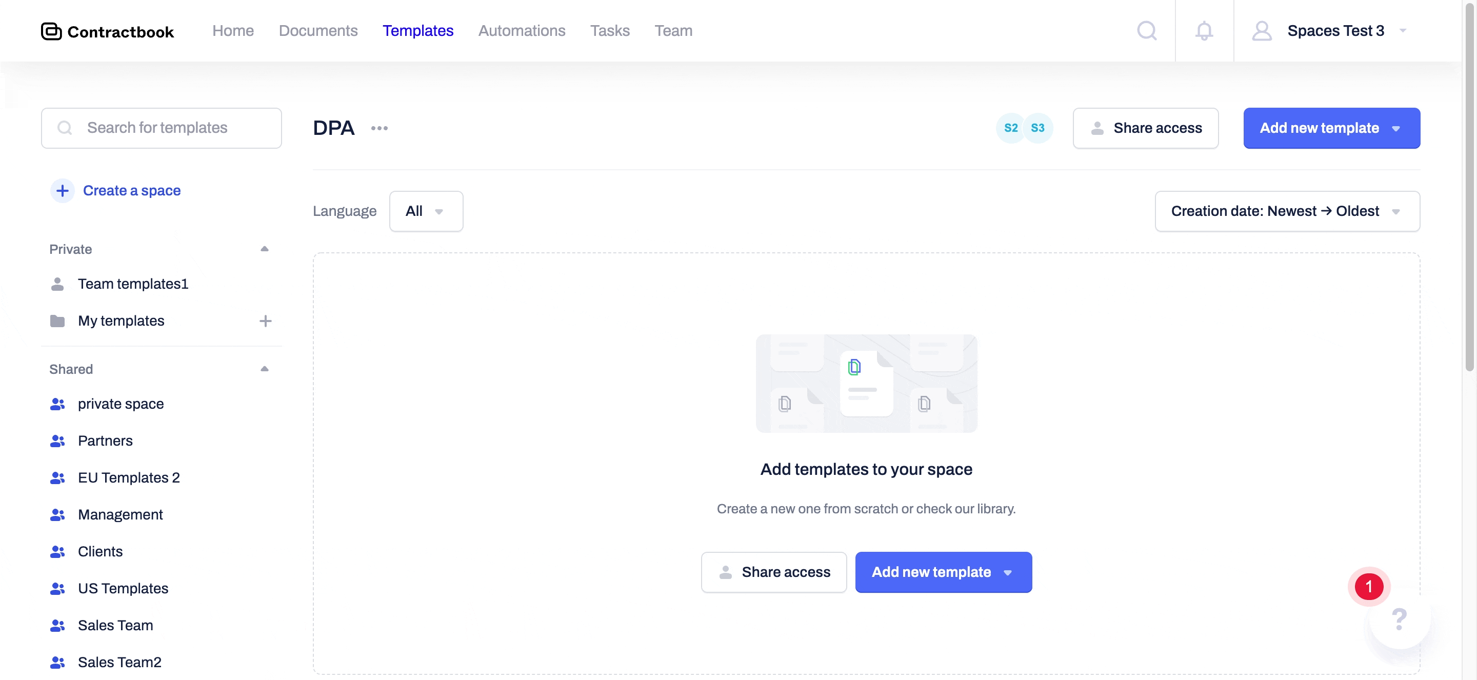Screen dimensions: 1477x680
Task: Open top Add new template dropdown
Action: coord(1331,128)
